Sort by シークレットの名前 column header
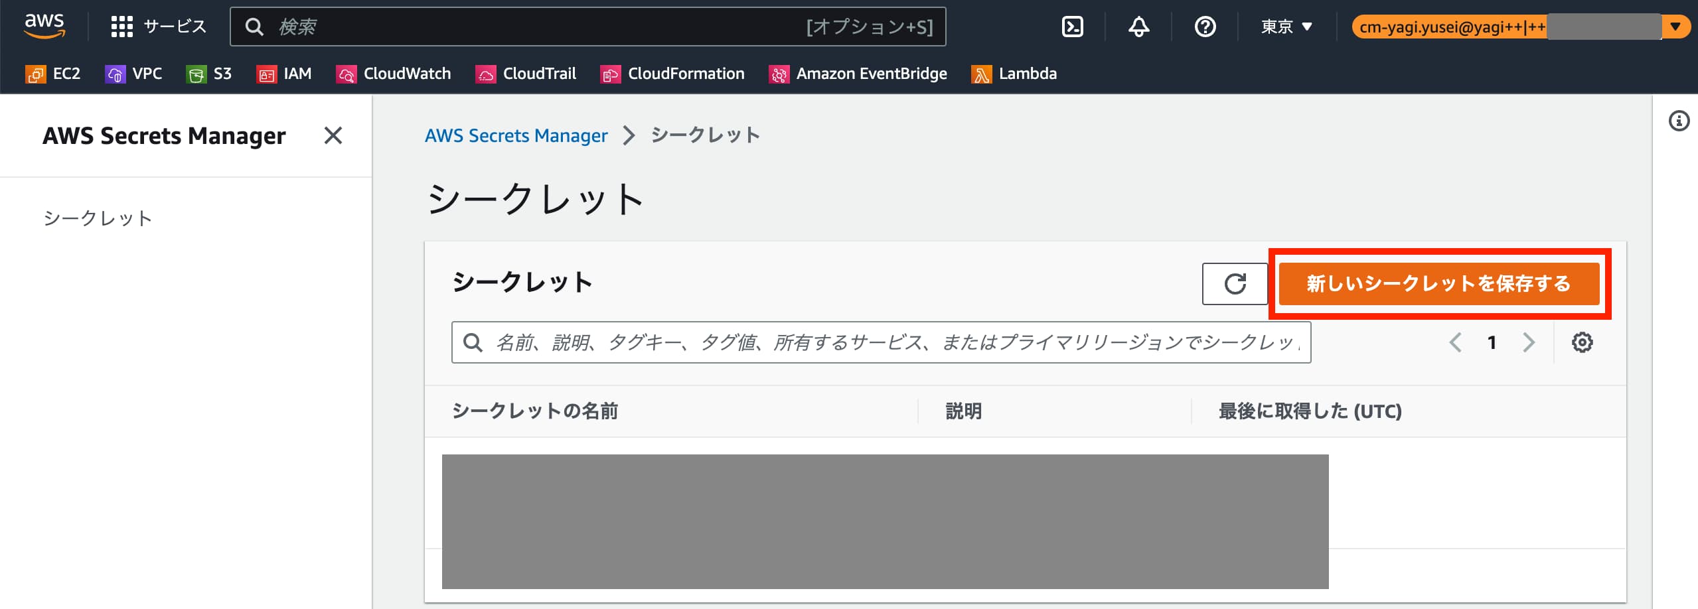Screen dimensions: 1698x609 (x=535, y=411)
